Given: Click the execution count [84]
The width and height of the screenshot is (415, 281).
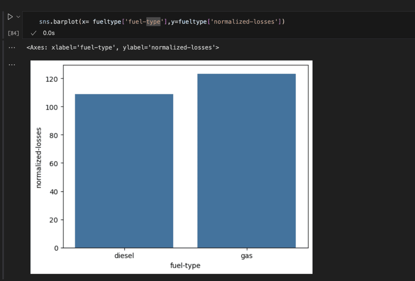Looking at the screenshot, I should (x=13, y=33).
